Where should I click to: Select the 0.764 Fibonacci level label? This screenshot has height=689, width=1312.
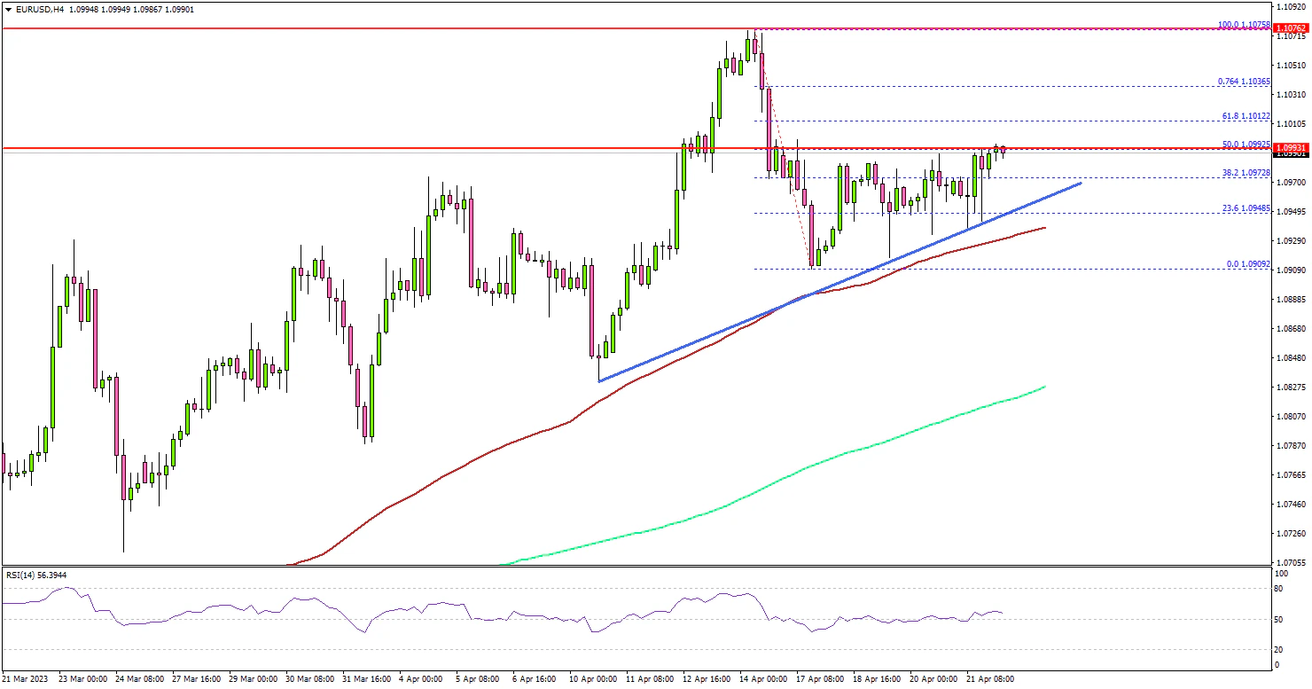(x=1244, y=82)
